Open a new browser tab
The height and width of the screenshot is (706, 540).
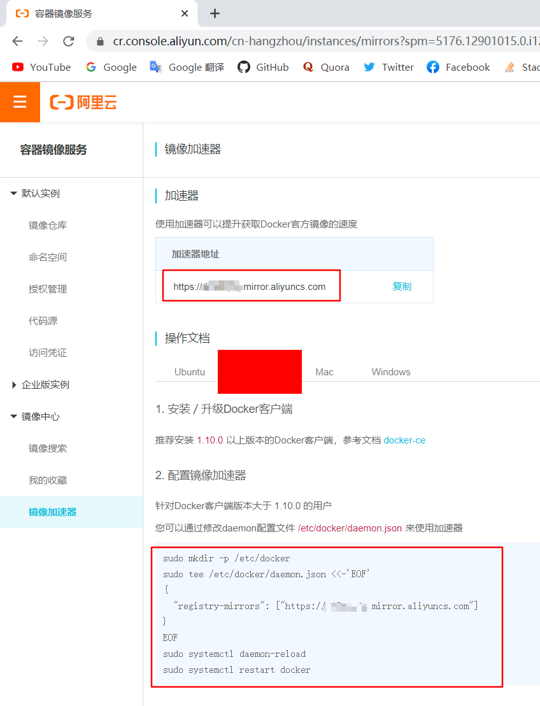[x=215, y=13]
